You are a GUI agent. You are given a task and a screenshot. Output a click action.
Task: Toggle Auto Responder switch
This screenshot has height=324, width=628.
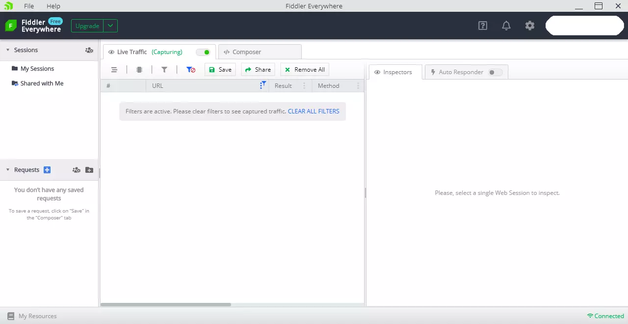click(x=495, y=72)
